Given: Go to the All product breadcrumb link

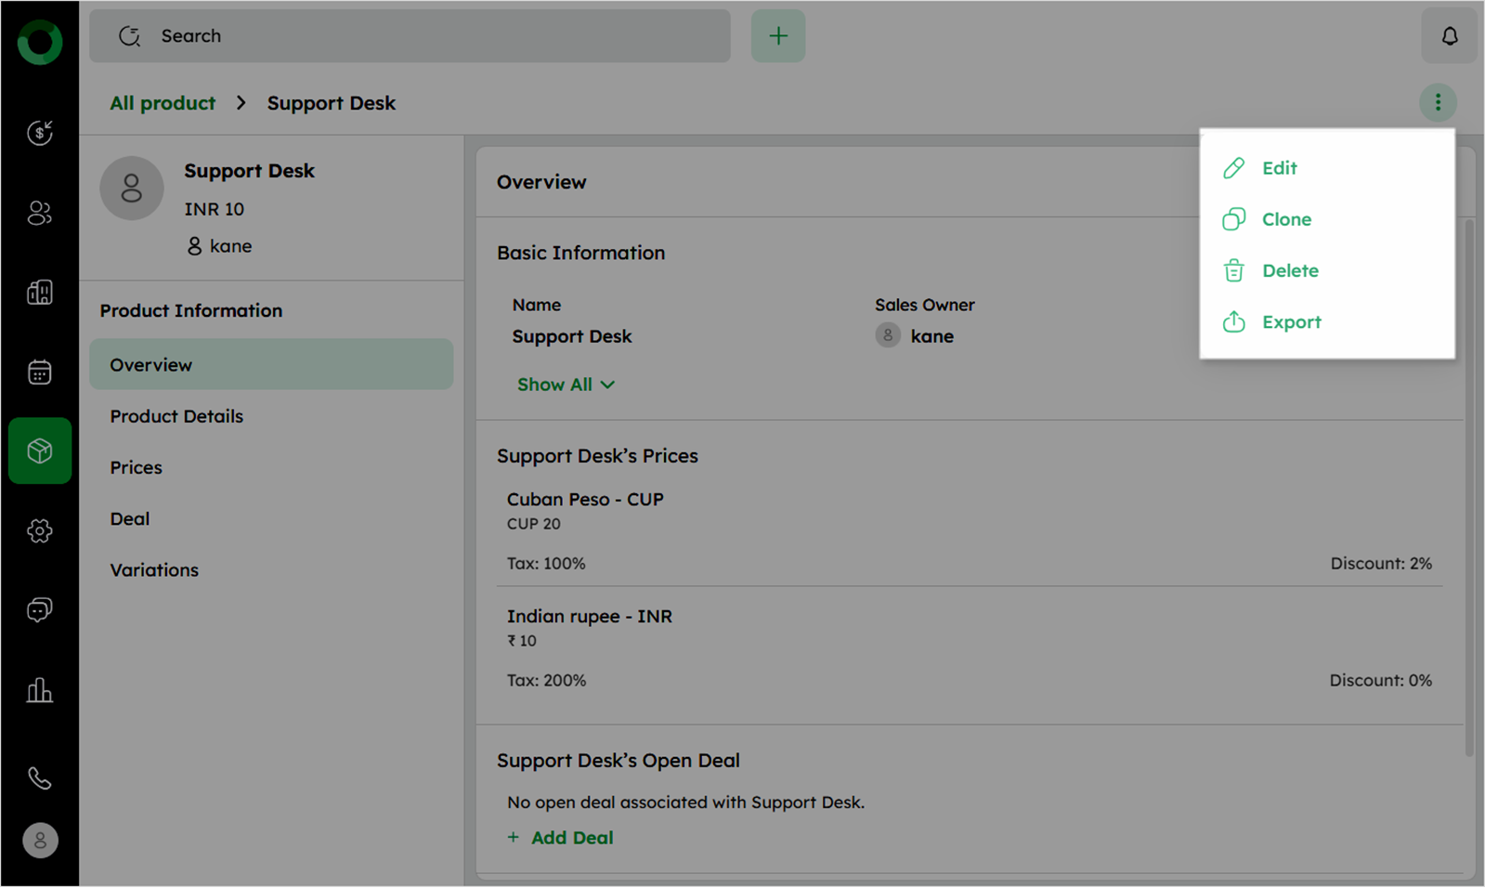Looking at the screenshot, I should 163,103.
